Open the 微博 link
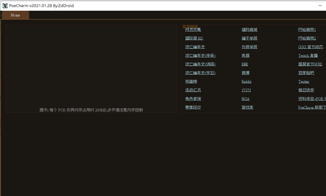326x196 pixels. (x=245, y=73)
